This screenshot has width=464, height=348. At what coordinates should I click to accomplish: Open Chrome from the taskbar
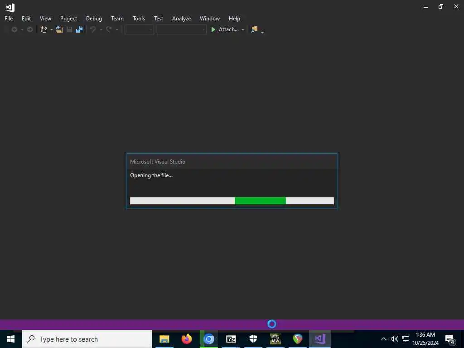pyautogui.click(x=208, y=339)
